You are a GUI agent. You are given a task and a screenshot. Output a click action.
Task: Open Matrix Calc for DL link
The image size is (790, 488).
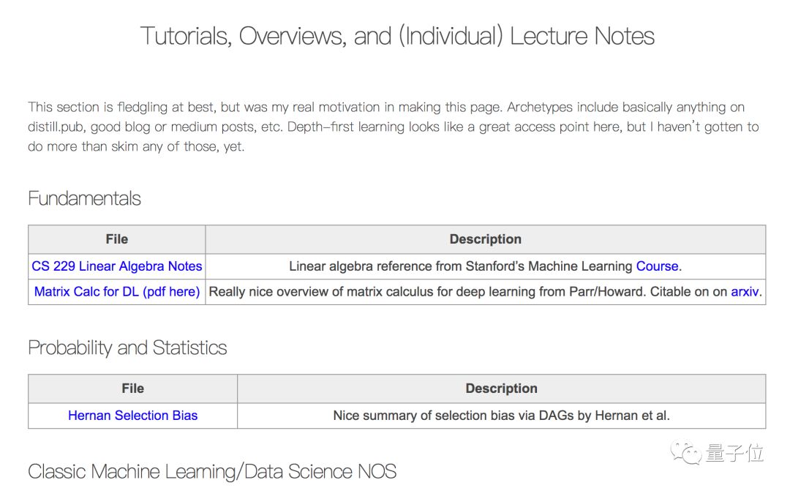[x=117, y=292]
